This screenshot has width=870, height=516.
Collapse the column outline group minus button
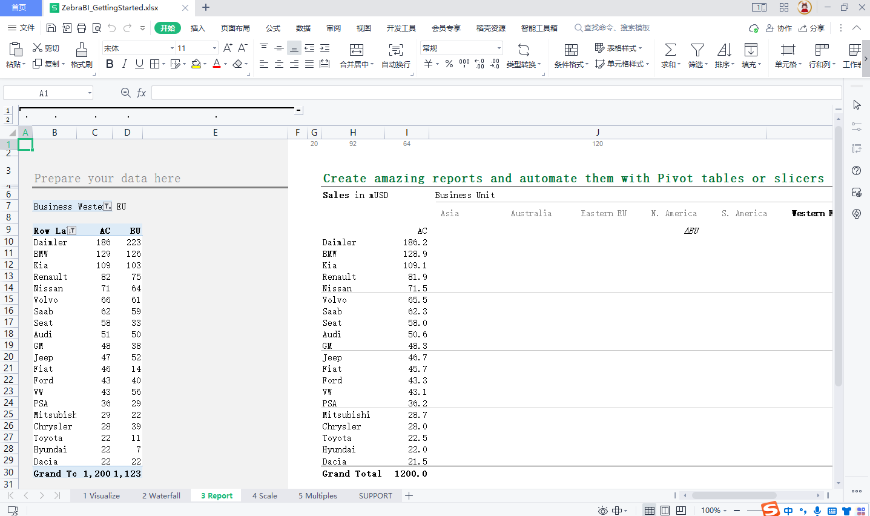point(298,110)
